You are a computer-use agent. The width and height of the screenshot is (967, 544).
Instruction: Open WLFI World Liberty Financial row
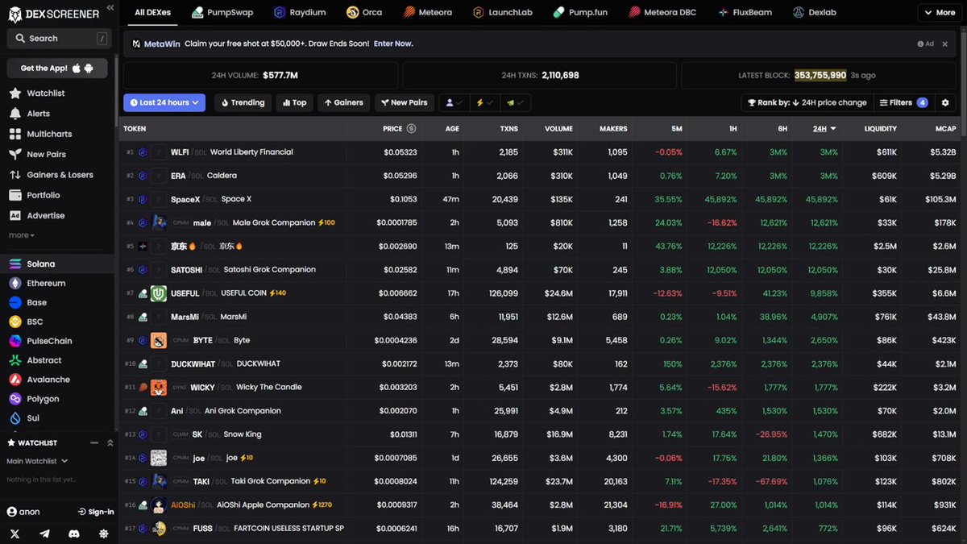(x=540, y=152)
